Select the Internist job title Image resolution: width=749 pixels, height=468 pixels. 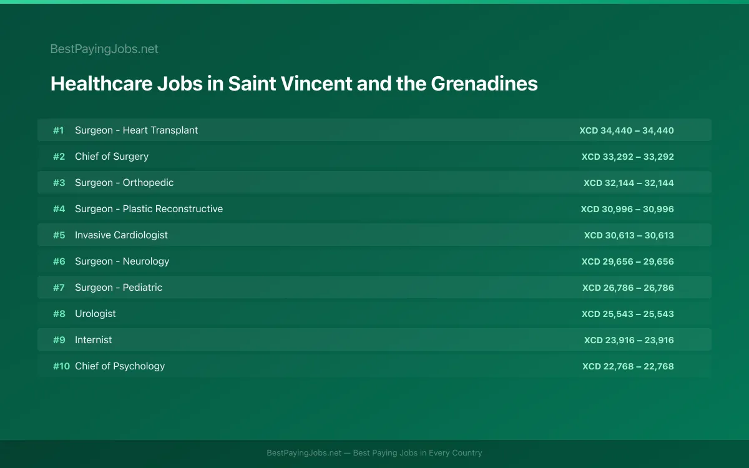[94, 340]
